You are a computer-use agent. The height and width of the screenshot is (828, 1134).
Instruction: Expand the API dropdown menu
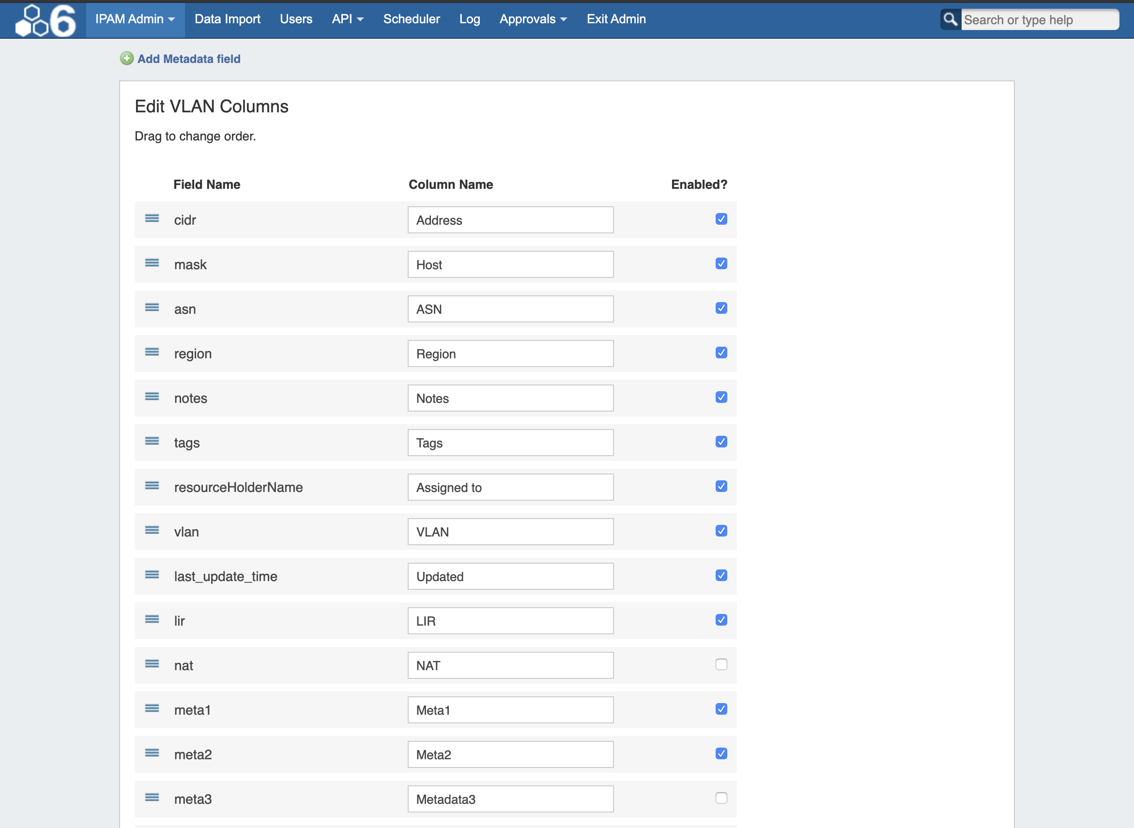point(347,19)
